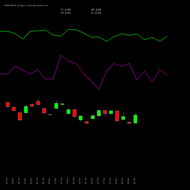Screen dimensions: 190x190
Task: Click the '25 Nov' date label
Action: (x=92, y=180)
